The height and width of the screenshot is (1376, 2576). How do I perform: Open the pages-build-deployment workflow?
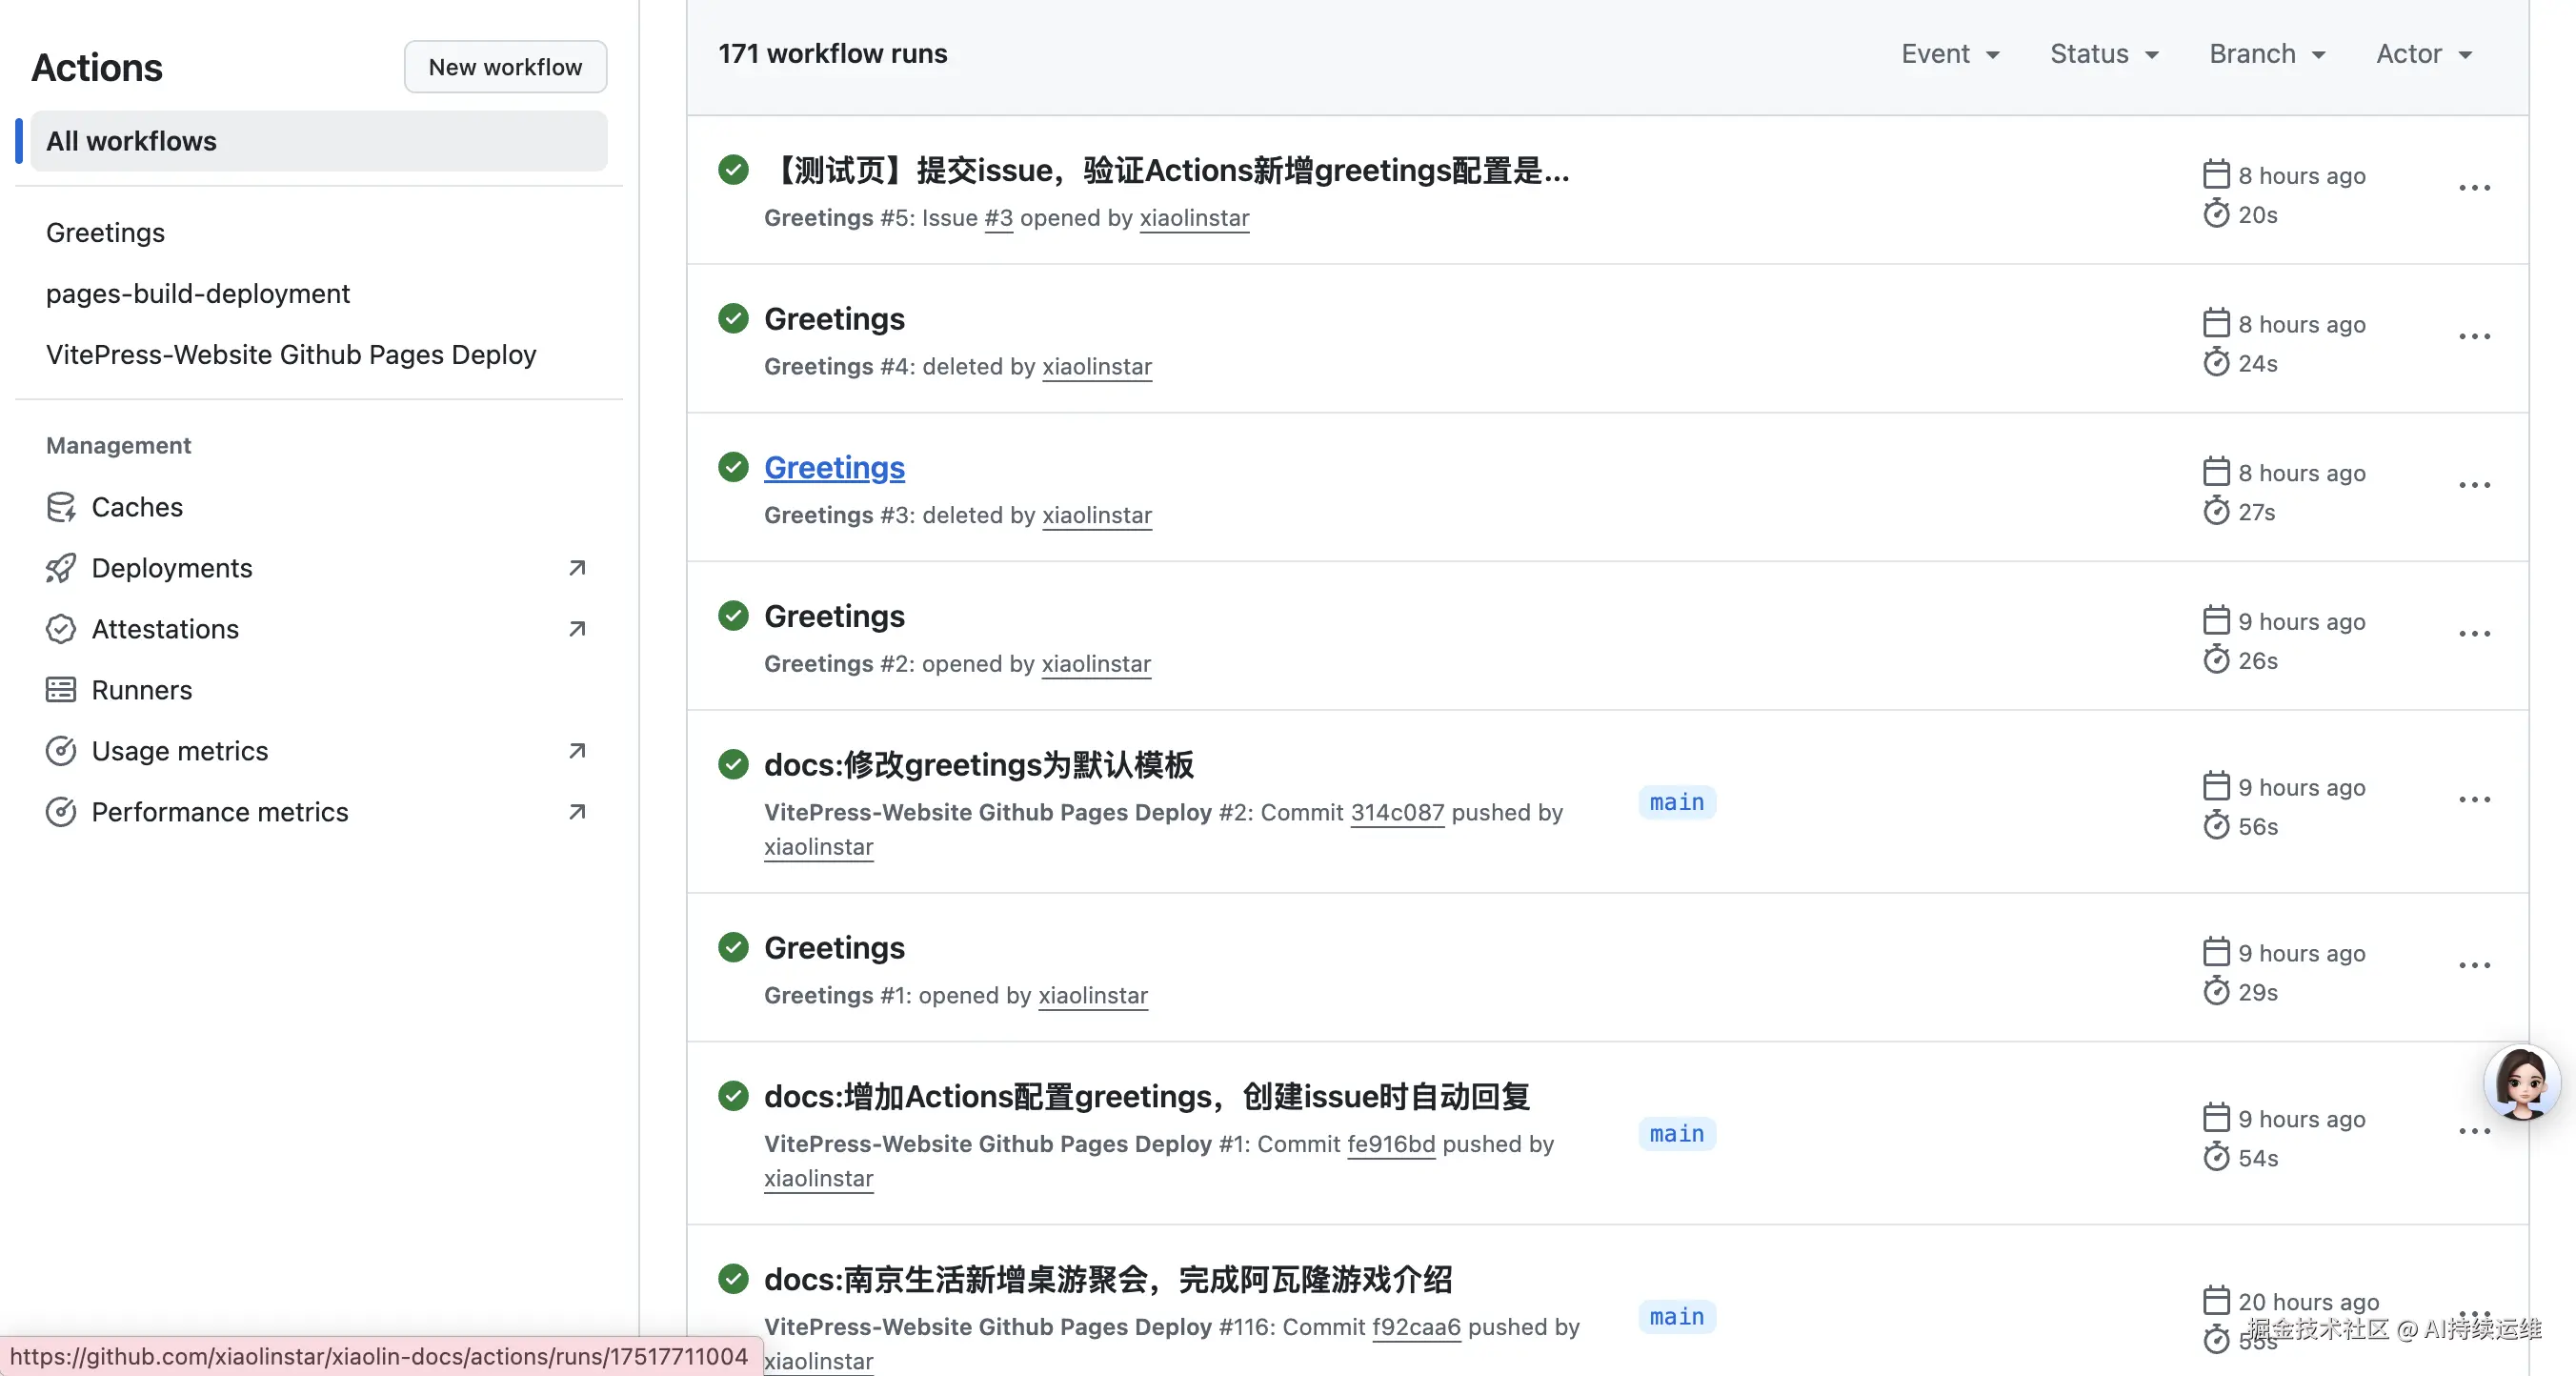click(198, 293)
